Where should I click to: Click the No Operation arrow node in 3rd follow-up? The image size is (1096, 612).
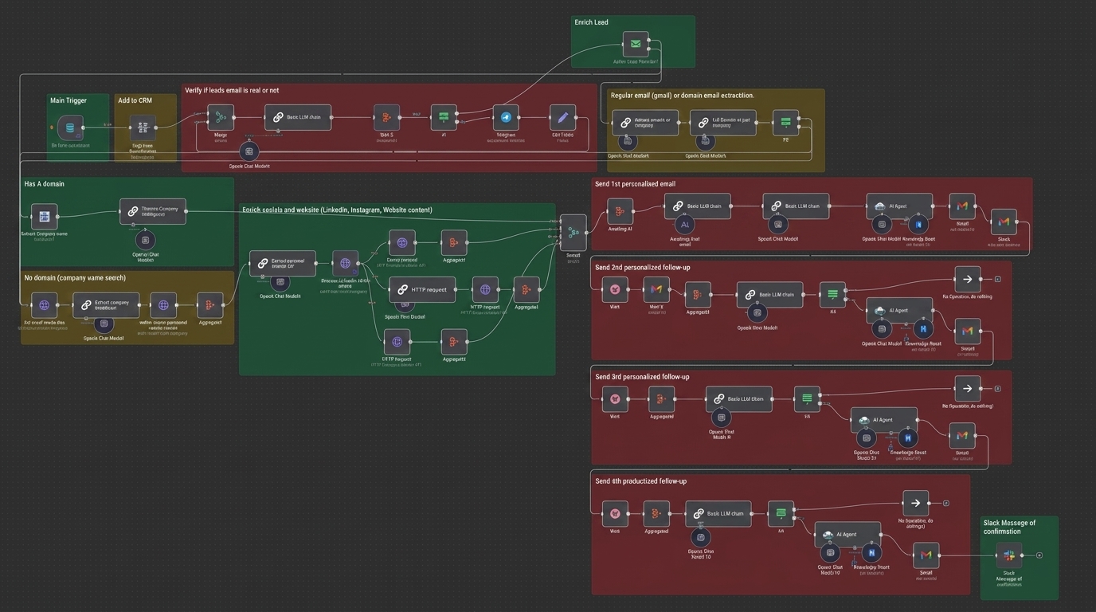pyautogui.click(x=967, y=389)
